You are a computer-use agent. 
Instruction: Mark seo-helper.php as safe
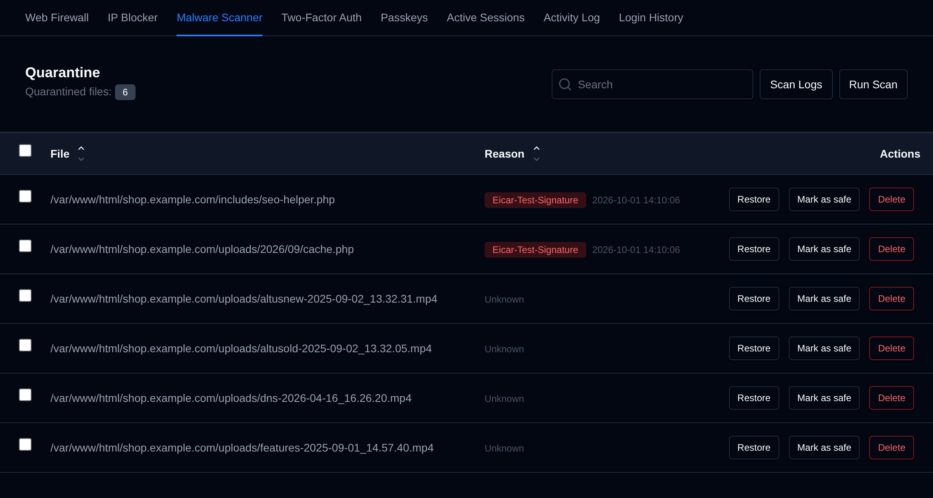pos(824,199)
